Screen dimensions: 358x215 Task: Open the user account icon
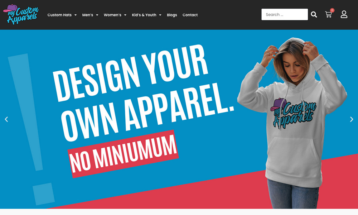344,14
